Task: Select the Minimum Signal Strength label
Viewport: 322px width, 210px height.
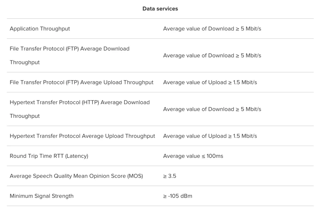Action: pyautogui.click(x=42, y=196)
